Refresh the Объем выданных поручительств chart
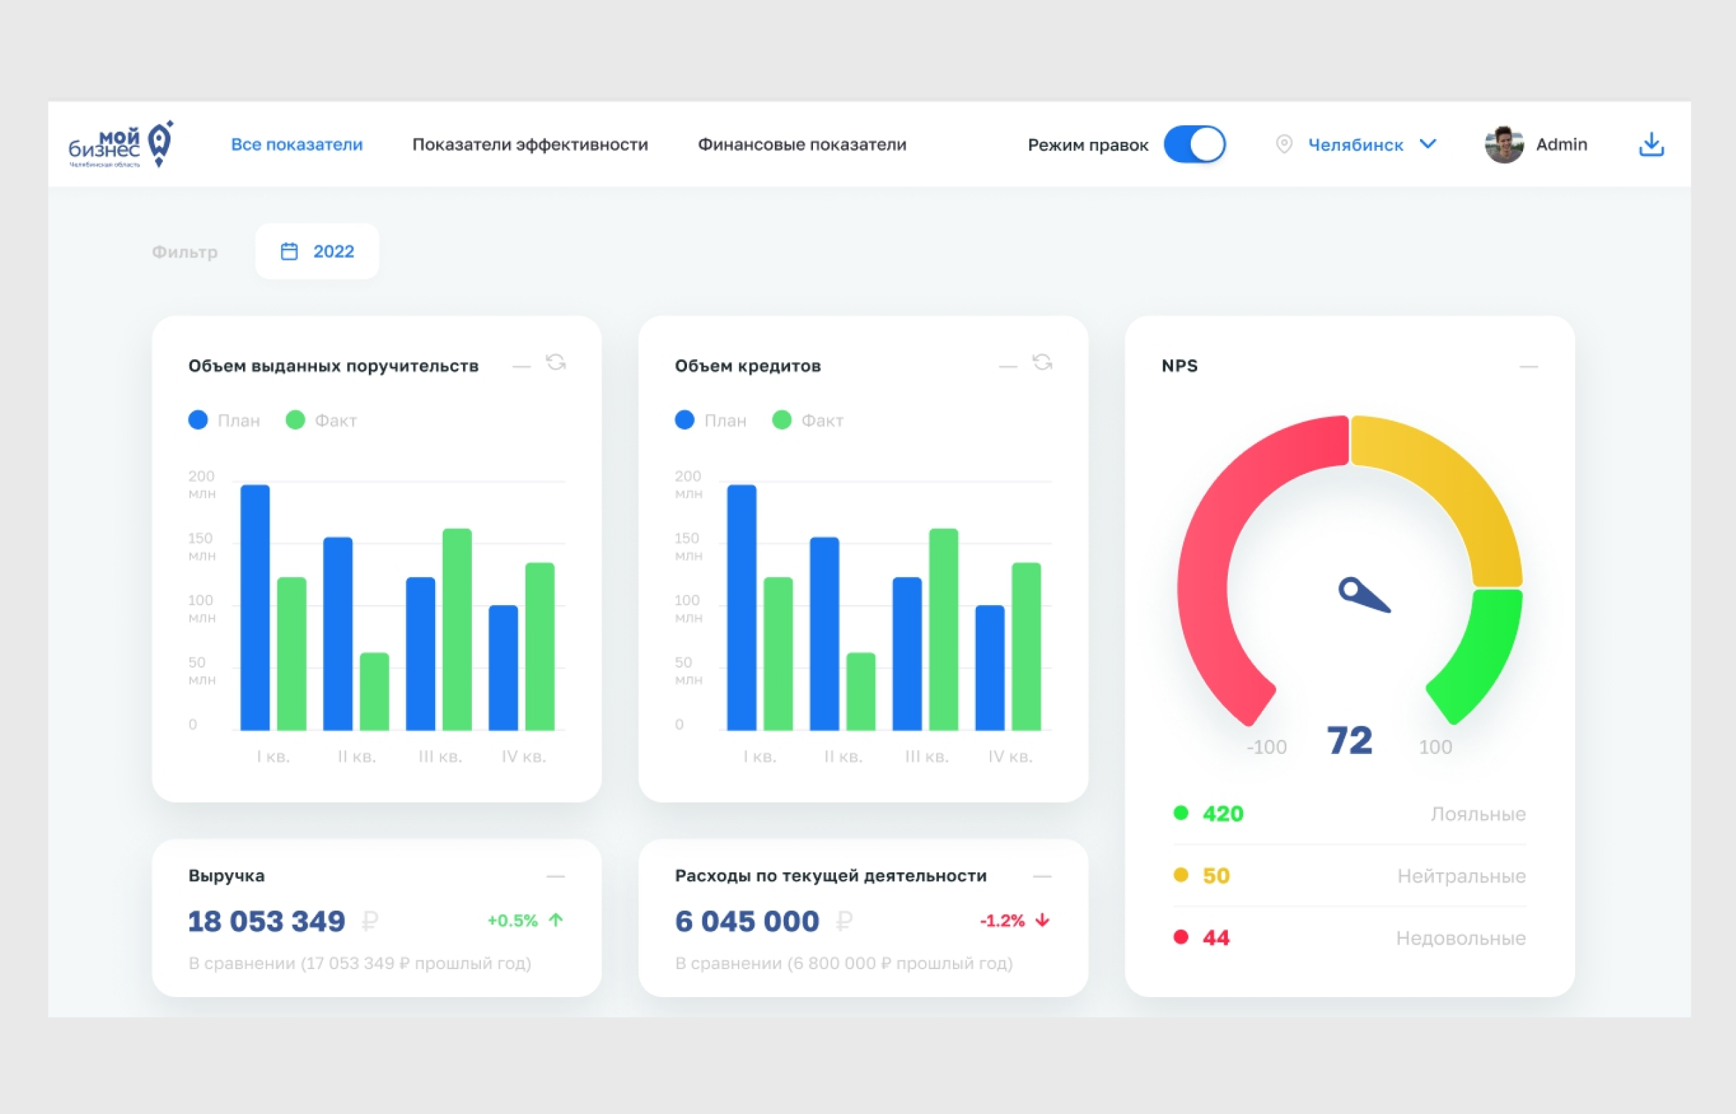Viewport: 1736px width, 1114px height. [555, 363]
